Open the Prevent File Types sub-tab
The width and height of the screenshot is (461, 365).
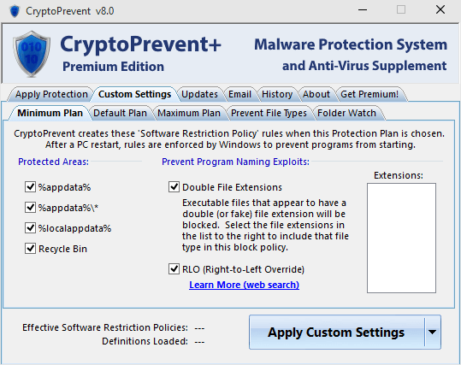point(269,113)
